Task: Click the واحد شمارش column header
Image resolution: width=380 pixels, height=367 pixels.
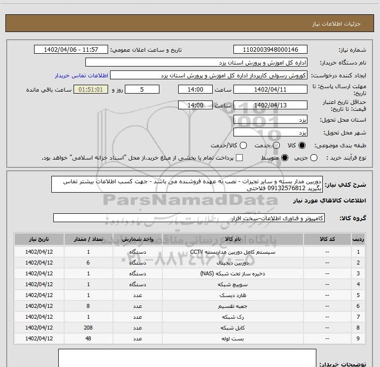Action: point(137,239)
